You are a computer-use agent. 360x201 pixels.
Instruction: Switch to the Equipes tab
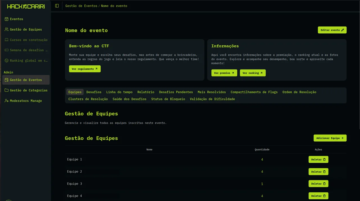point(75,92)
